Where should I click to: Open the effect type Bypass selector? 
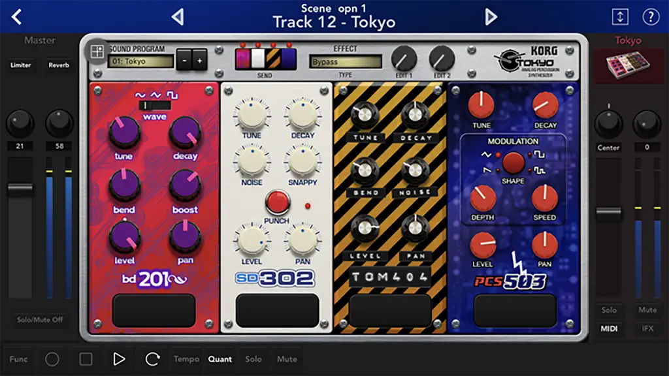click(x=345, y=62)
